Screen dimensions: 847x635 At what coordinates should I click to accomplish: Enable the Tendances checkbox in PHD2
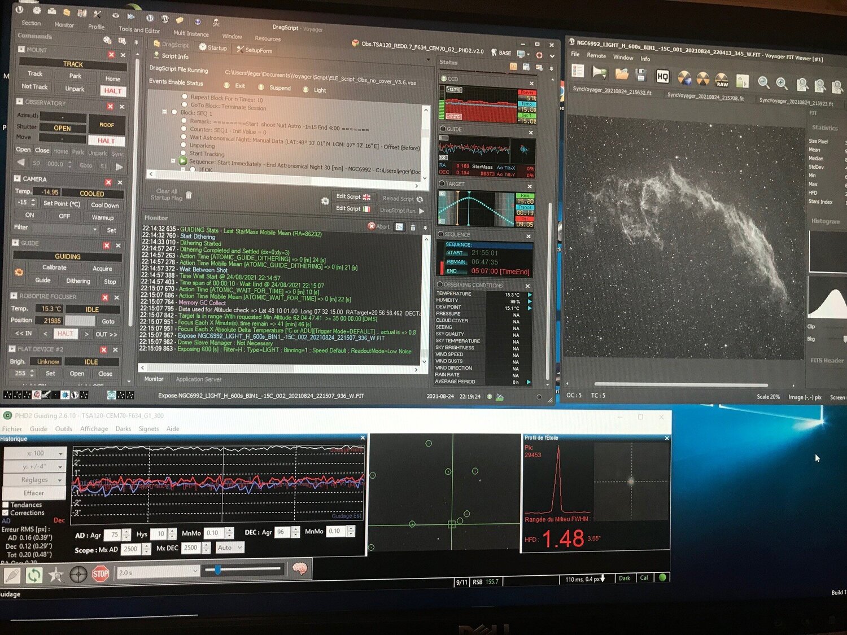click(x=7, y=505)
